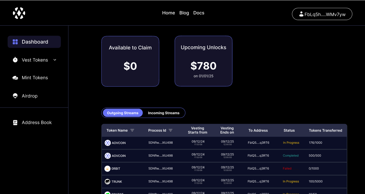The width and height of the screenshot is (365, 194).
Task: Click the filter icon on Process Id column
Action: pos(170,130)
